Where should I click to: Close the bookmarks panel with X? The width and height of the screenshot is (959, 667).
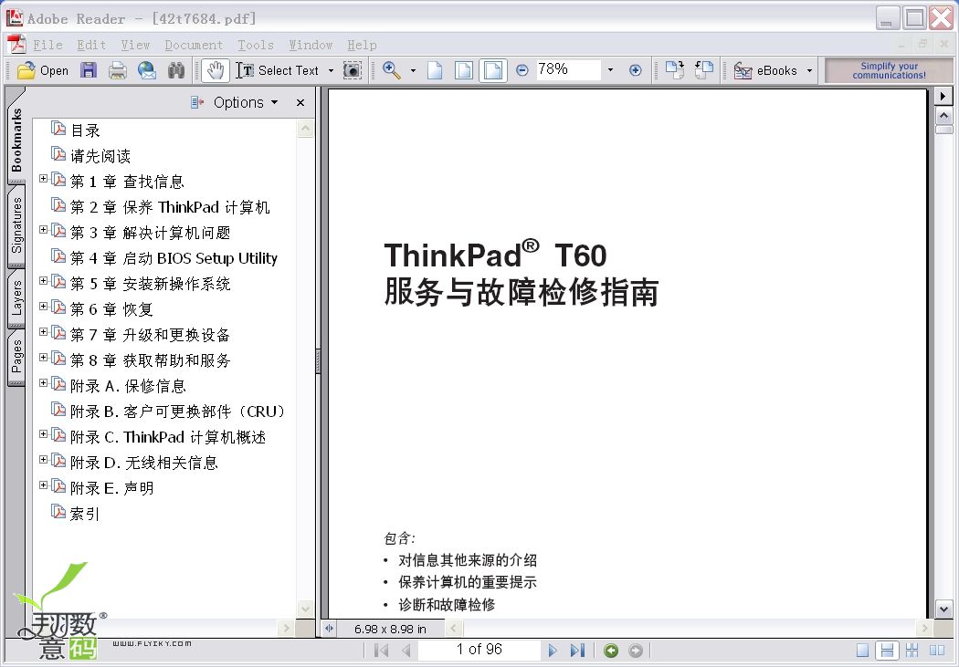(x=300, y=102)
